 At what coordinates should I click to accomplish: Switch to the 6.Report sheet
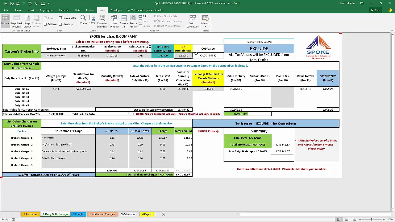[147, 214]
